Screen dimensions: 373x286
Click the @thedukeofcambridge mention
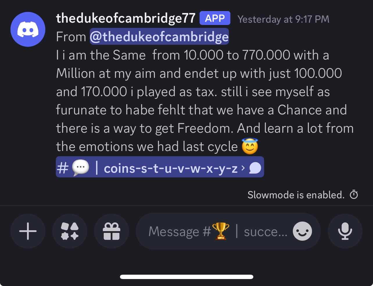tap(159, 37)
